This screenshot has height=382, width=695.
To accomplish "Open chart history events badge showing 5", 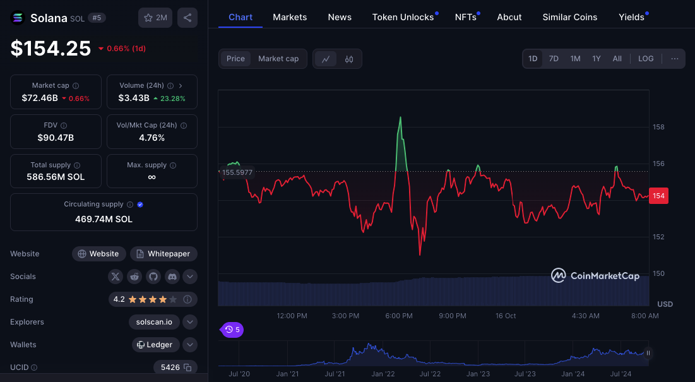I will [232, 329].
